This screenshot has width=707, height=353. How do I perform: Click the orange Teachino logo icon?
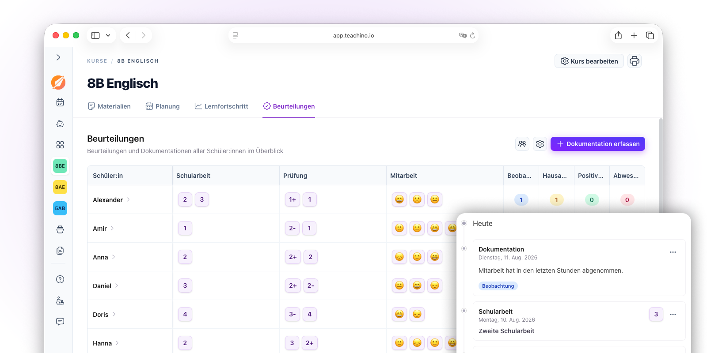click(x=58, y=83)
